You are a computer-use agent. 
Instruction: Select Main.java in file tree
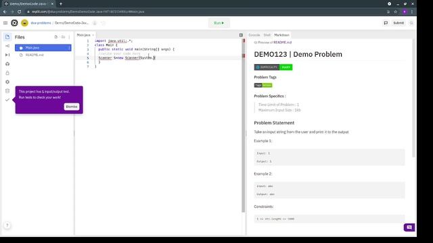(x=43, y=48)
